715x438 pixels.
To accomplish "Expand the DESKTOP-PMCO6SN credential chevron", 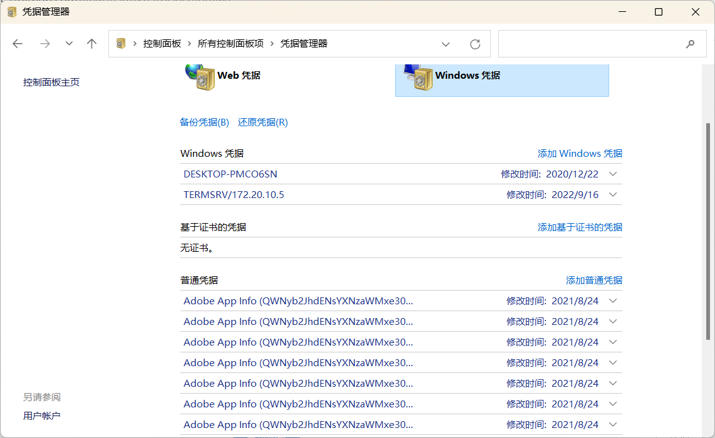I will 613,174.
